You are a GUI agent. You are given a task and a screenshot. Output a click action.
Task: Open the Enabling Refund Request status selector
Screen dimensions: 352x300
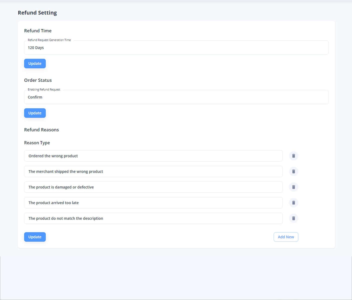coord(176,97)
